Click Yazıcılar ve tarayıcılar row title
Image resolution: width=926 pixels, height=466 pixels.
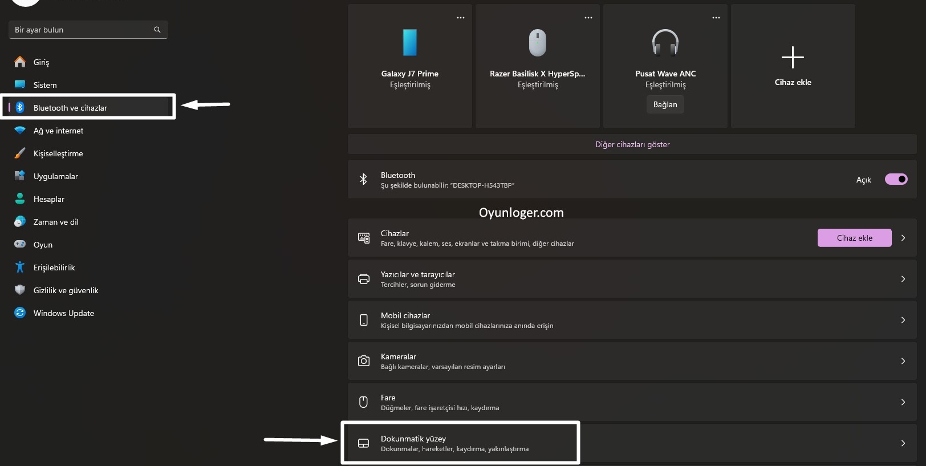(x=418, y=274)
